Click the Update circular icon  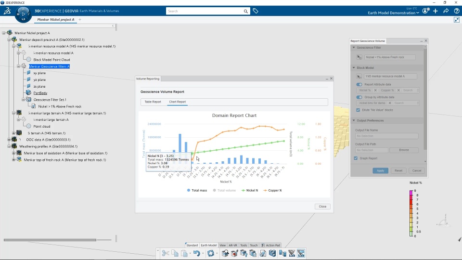pyautogui.click(x=210, y=253)
